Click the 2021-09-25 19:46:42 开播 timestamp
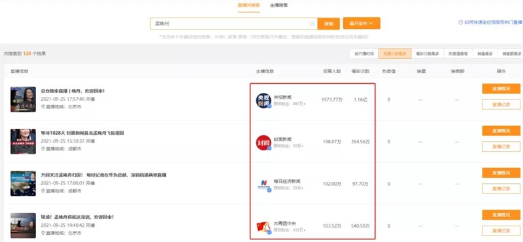Screen dimensions: 523x242 [68, 225]
